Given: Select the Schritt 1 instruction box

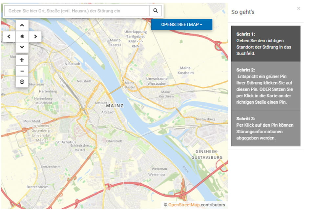Looking at the screenshot, I should pos(265,44).
